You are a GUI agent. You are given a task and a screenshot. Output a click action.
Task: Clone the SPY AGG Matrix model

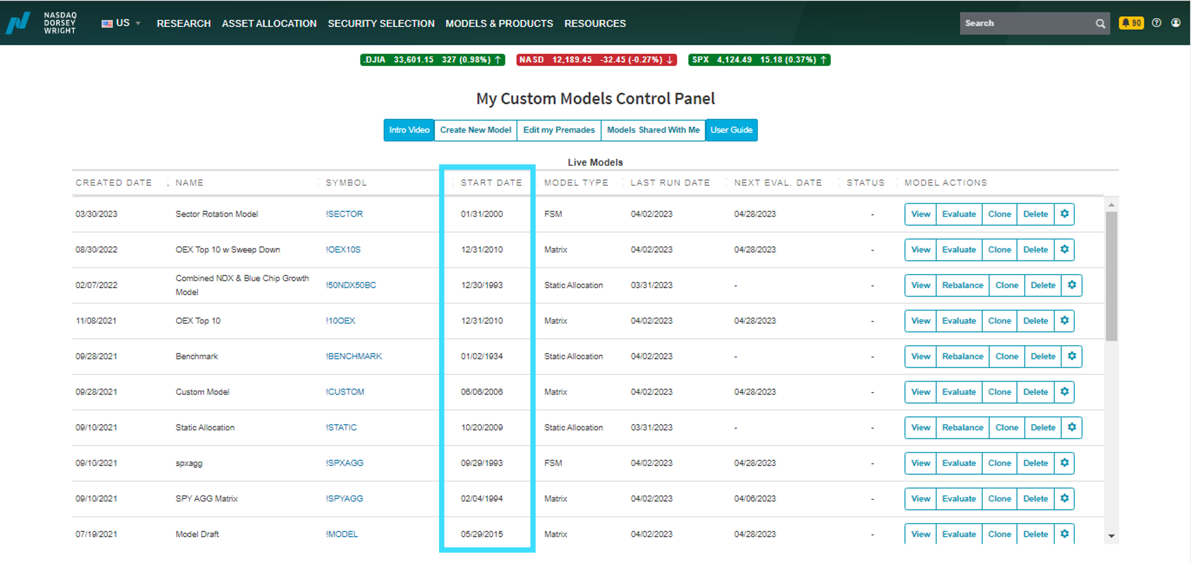tap(999, 499)
